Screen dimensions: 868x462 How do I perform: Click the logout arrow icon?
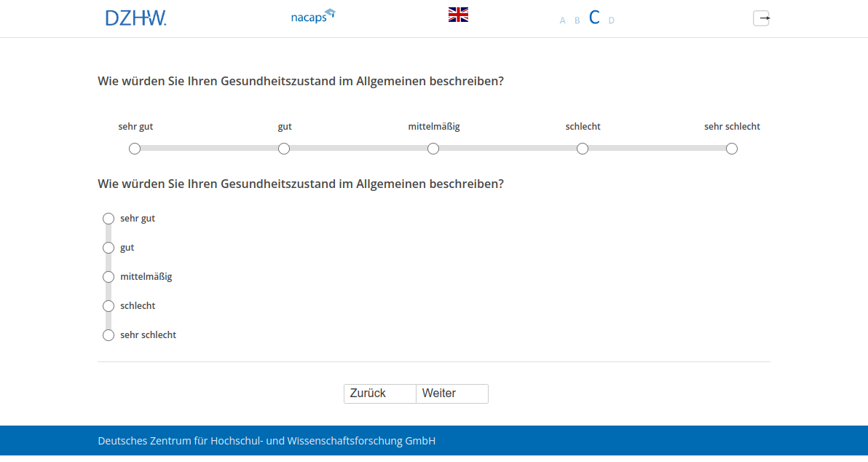761,18
